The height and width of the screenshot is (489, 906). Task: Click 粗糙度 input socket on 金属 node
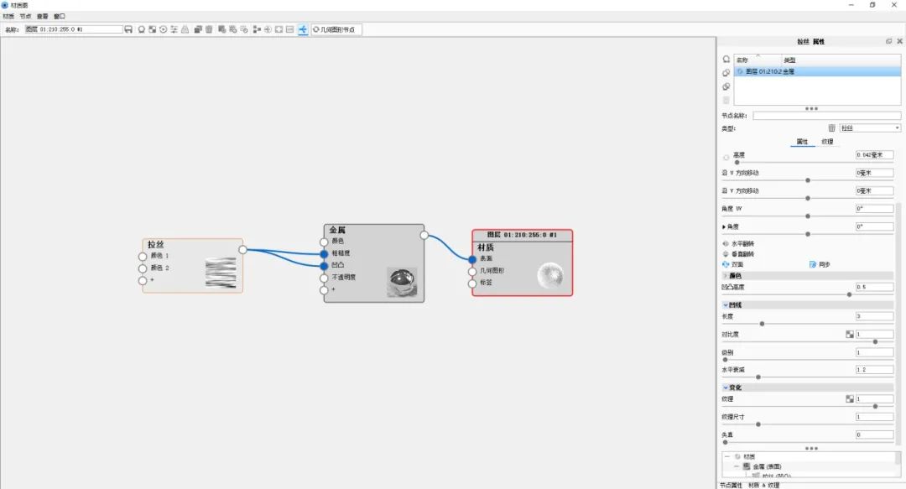point(324,253)
